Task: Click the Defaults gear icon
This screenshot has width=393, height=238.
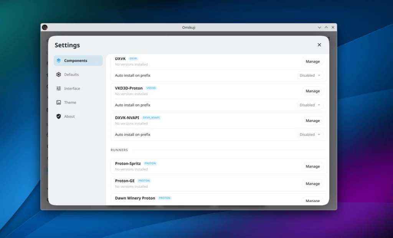Action: [59, 75]
